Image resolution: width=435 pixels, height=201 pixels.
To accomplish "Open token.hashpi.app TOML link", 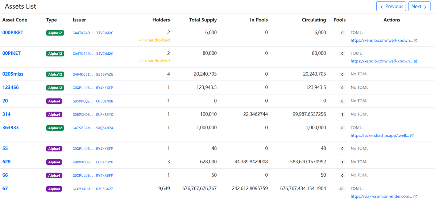I will [x=380, y=135].
